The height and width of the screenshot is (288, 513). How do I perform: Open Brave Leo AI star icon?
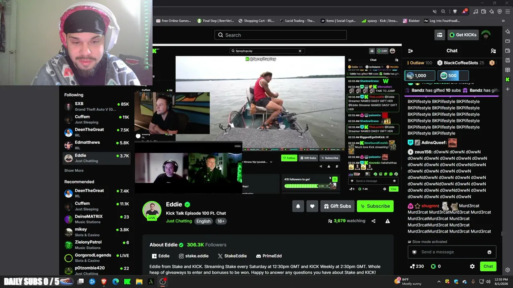click(492, 12)
